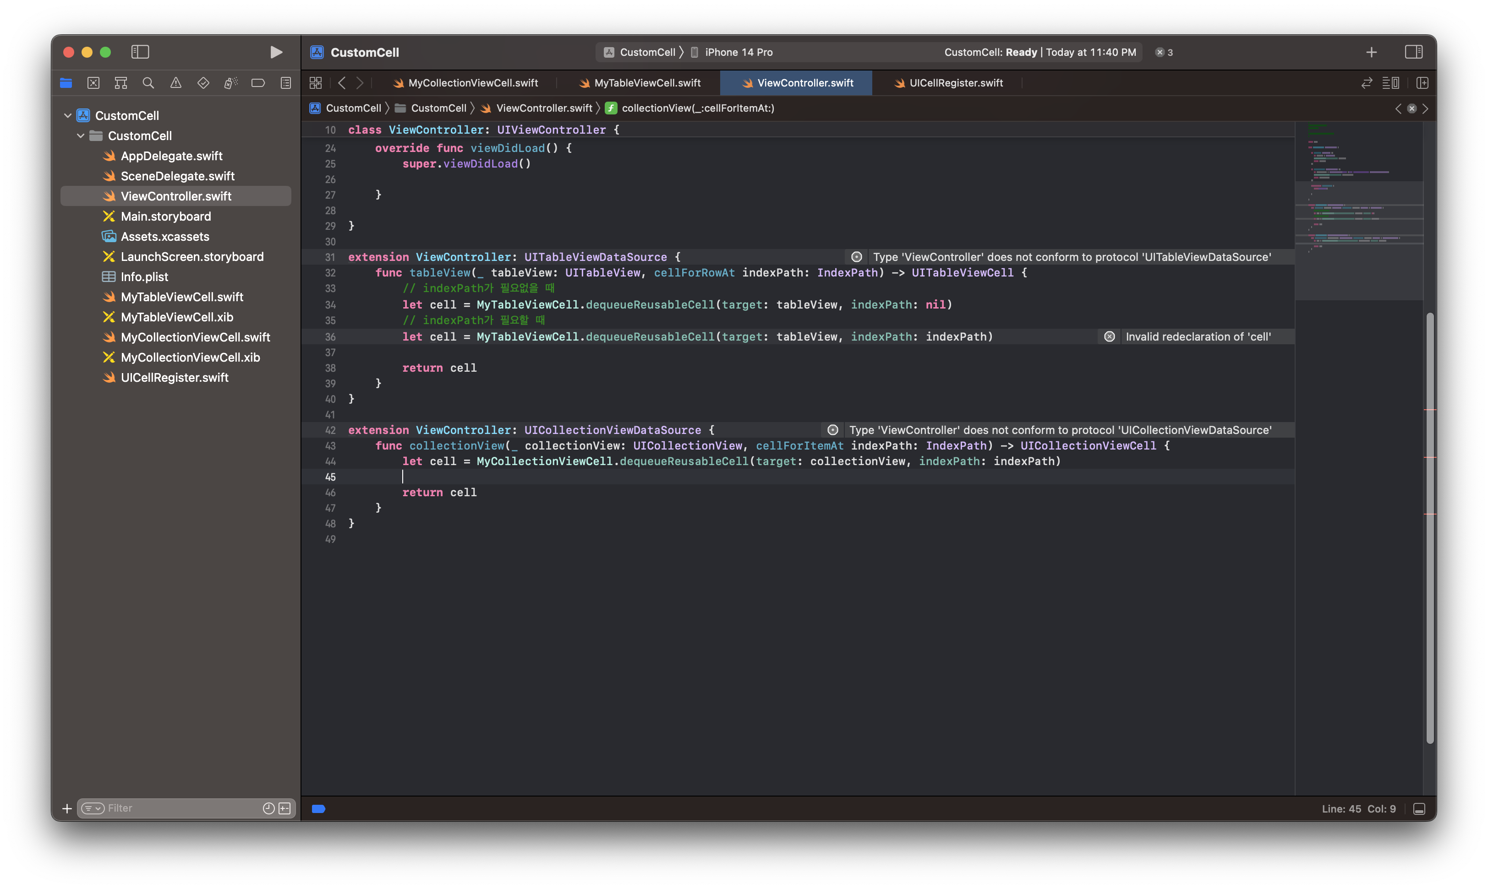Click the navigator Filter field
1488x889 pixels.
(180, 808)
